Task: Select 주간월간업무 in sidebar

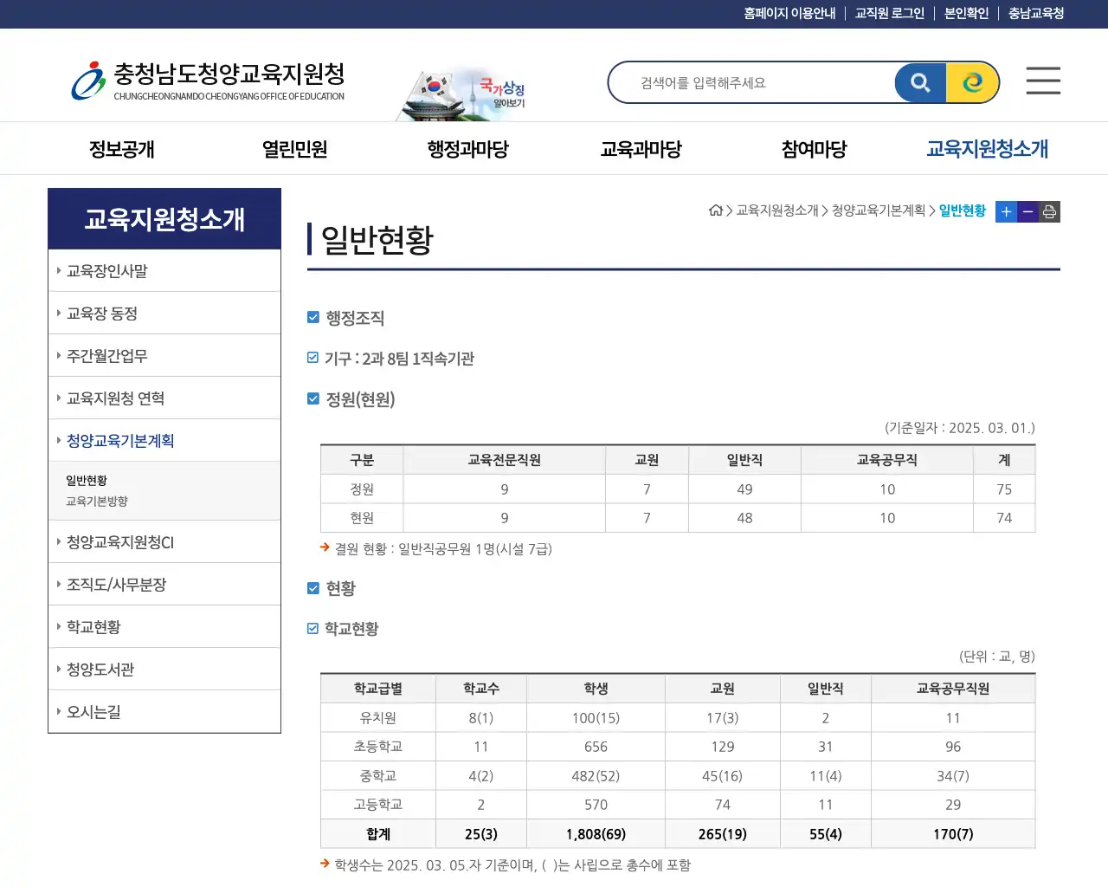Action: click(x=164, y=356)
